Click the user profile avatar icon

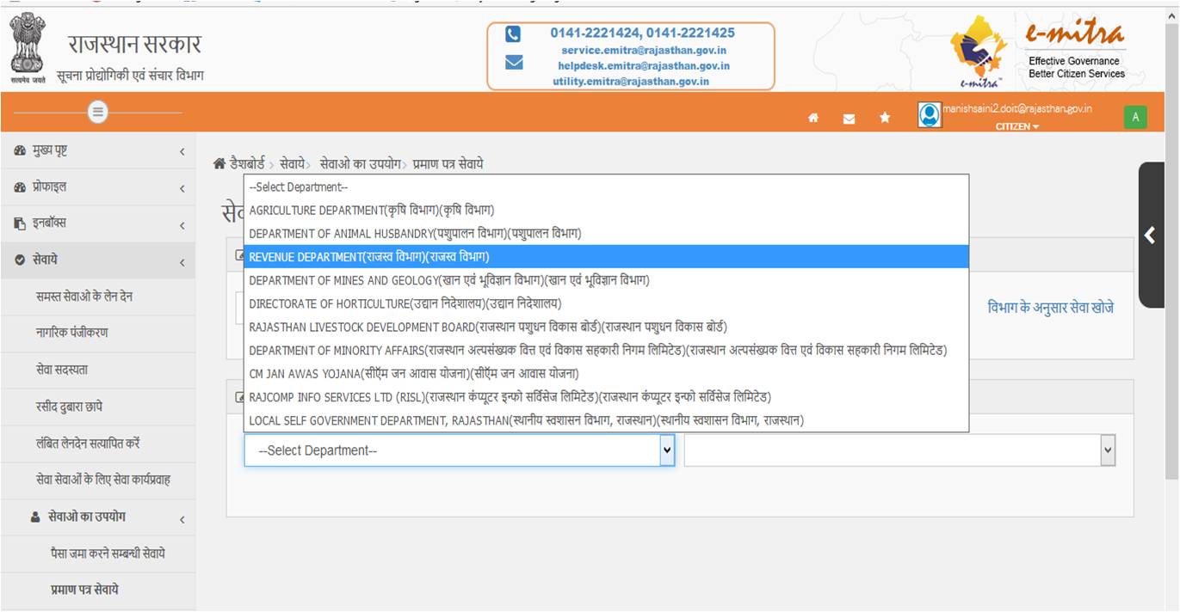tap(929, 113)
